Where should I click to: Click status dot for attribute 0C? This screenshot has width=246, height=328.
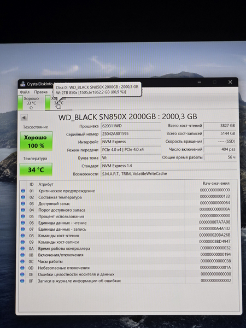click(x=22, y=261)
